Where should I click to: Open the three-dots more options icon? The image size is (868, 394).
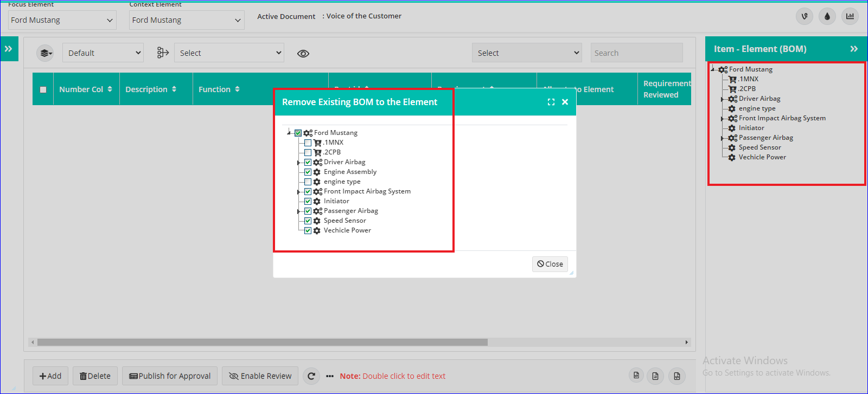pos(330,376)
